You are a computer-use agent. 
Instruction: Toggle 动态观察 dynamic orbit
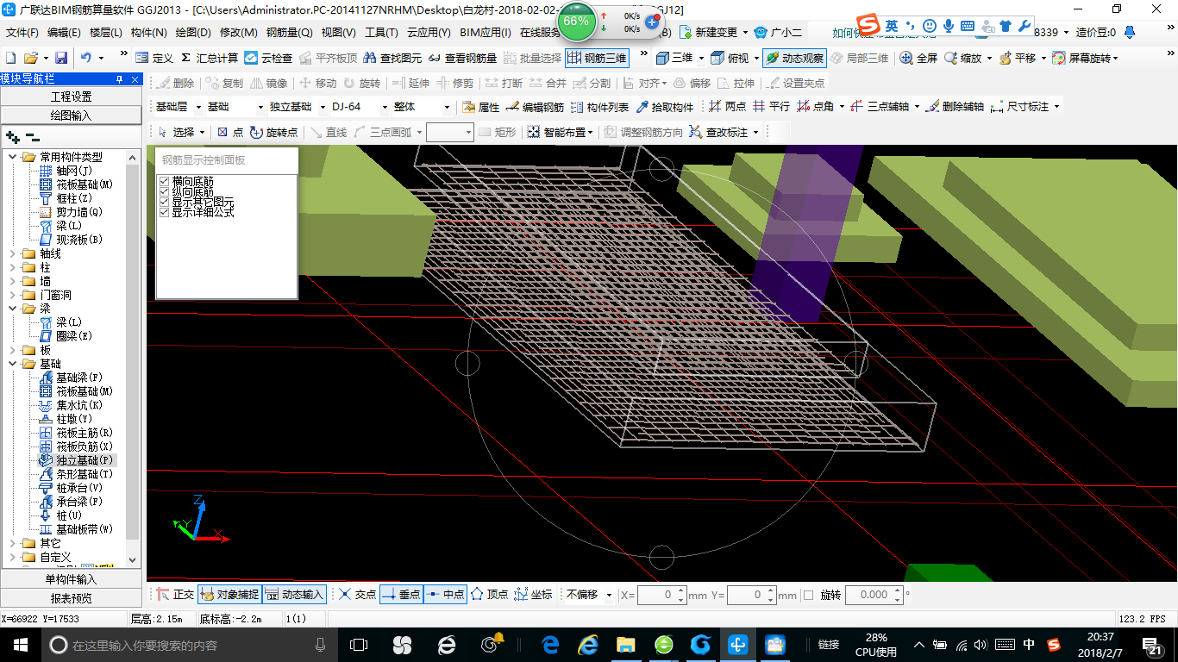coord(794,58)
